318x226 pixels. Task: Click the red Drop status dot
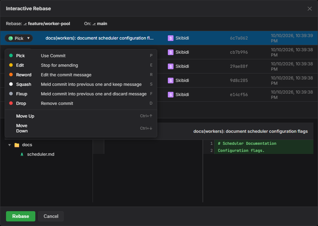11,103
